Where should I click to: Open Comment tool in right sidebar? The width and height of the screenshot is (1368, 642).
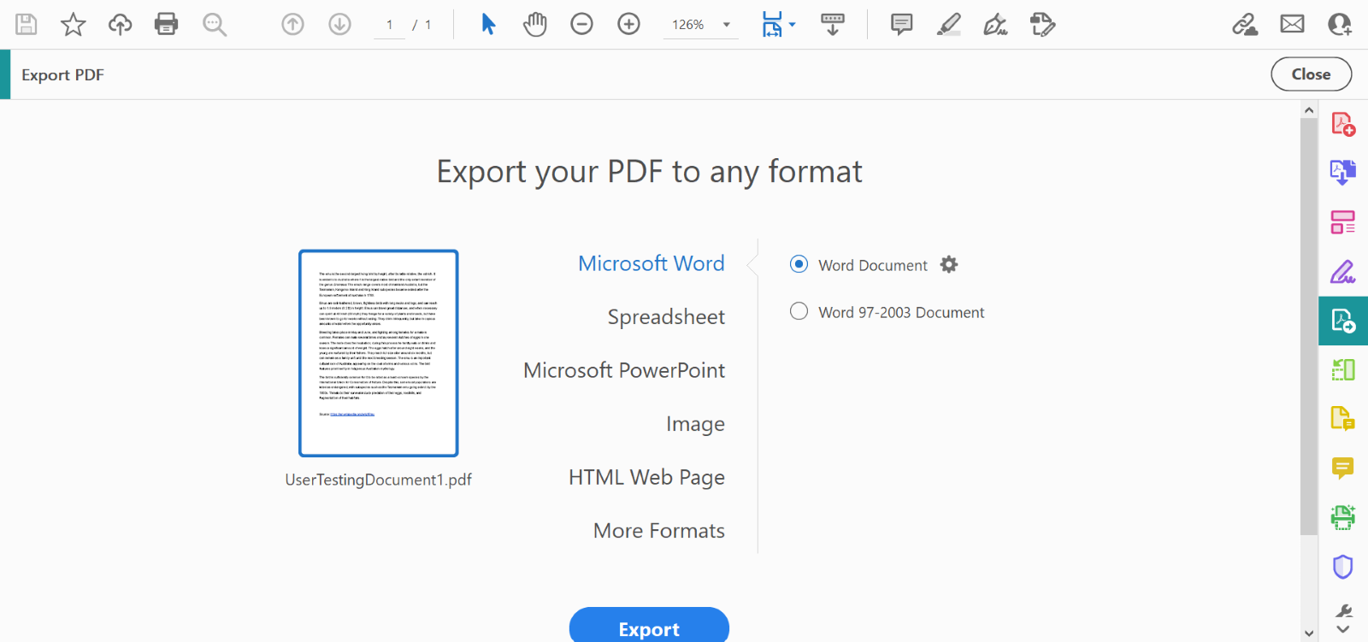pos(1343,468)
